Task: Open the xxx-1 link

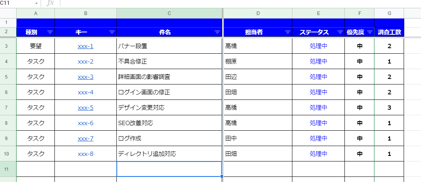Action: 86,46
